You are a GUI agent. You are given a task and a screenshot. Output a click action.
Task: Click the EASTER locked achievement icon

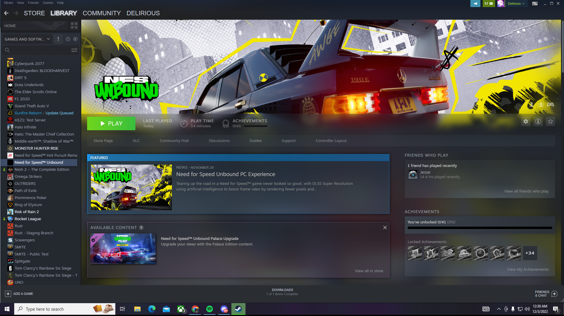pos(464,253)
